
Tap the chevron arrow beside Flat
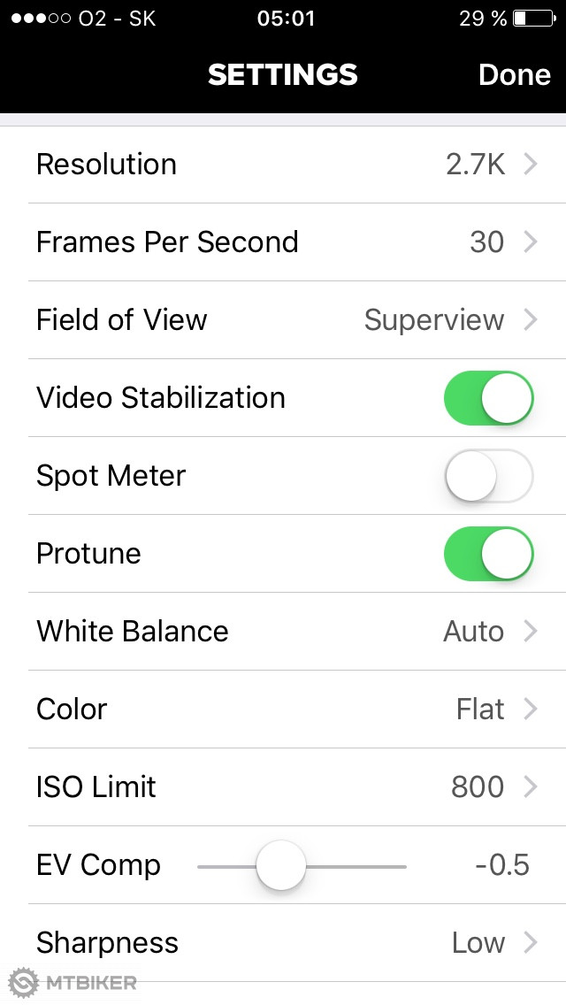click(x=531, y=710)
